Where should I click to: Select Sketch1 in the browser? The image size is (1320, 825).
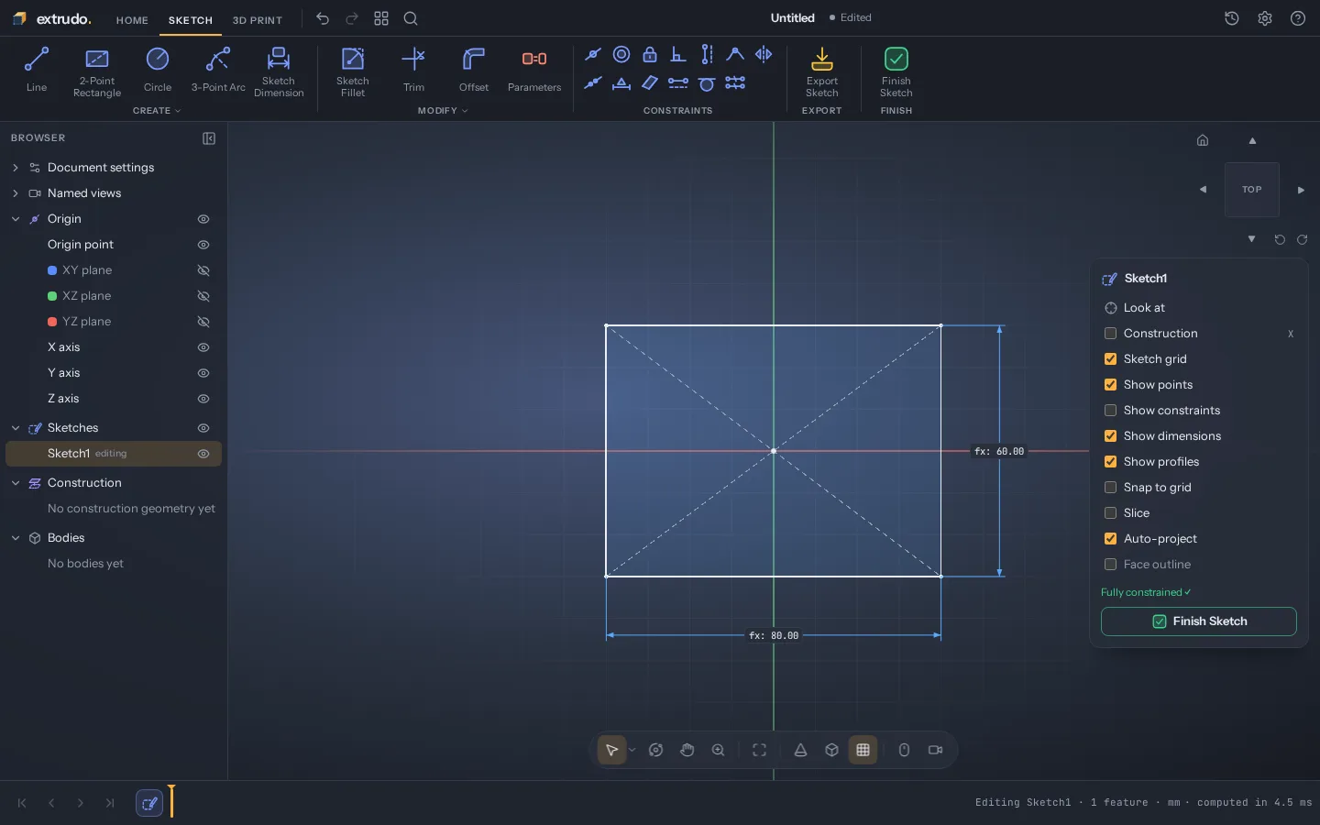pos(114,454)
